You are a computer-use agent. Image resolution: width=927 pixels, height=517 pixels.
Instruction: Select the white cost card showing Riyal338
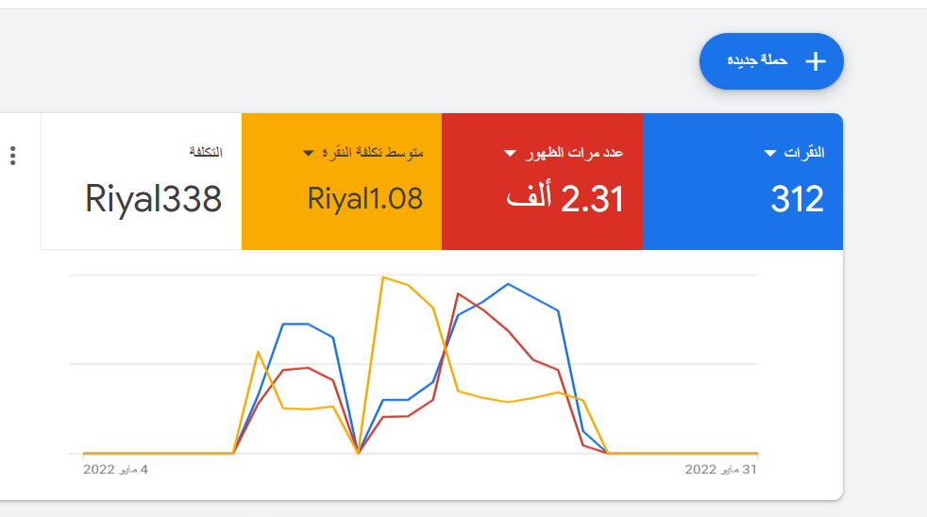pos(153,199)
